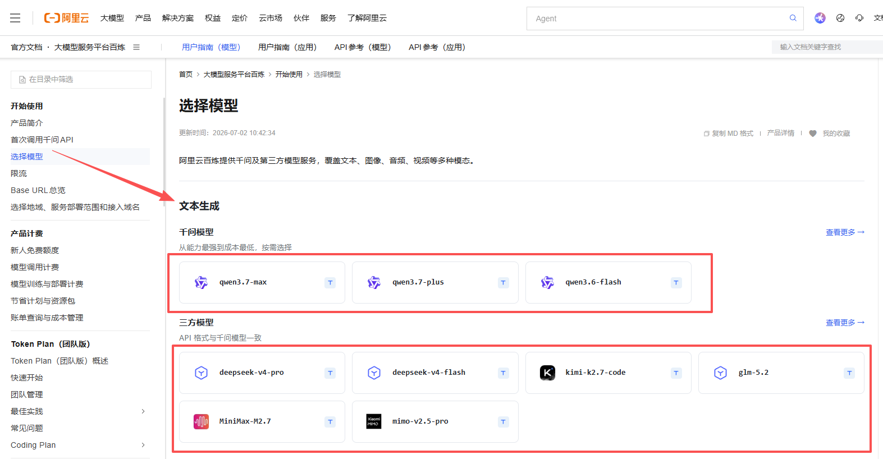Click the Kimi K logo icon
The image size is (883, 459).
pos(547,373)
